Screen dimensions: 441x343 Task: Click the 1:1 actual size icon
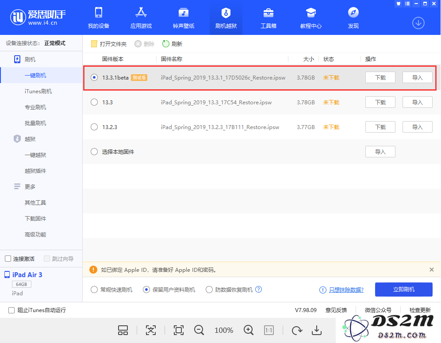coord(269,330)
